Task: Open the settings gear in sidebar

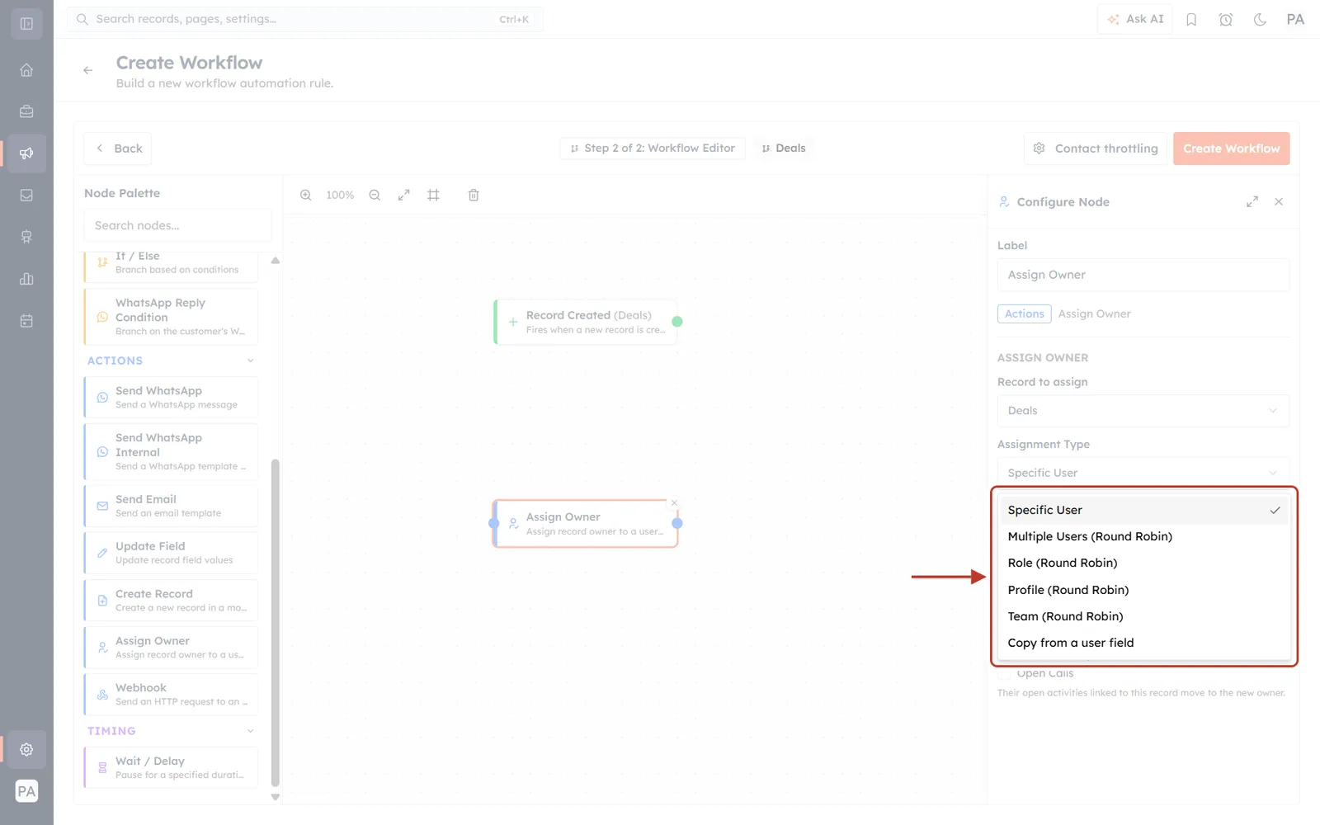Action: click(26, 749)
